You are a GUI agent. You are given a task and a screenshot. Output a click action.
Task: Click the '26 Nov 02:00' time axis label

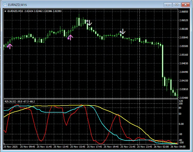(161, 147)
